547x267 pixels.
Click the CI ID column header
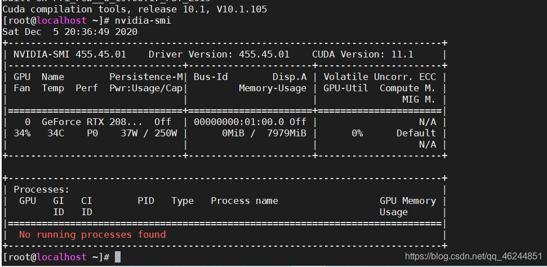(87, 206)
